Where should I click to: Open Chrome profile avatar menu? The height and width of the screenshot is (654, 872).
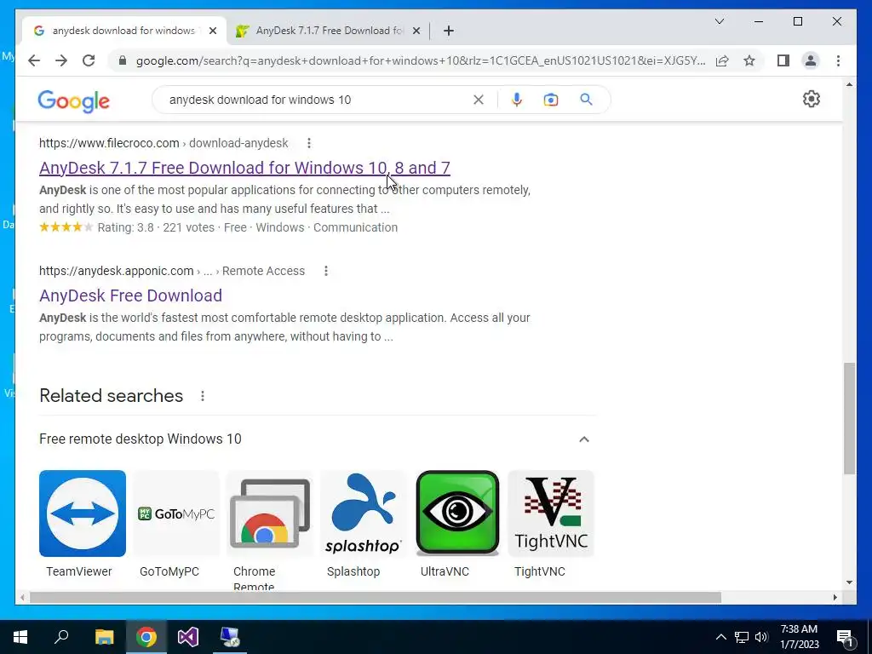click(811, 60)
